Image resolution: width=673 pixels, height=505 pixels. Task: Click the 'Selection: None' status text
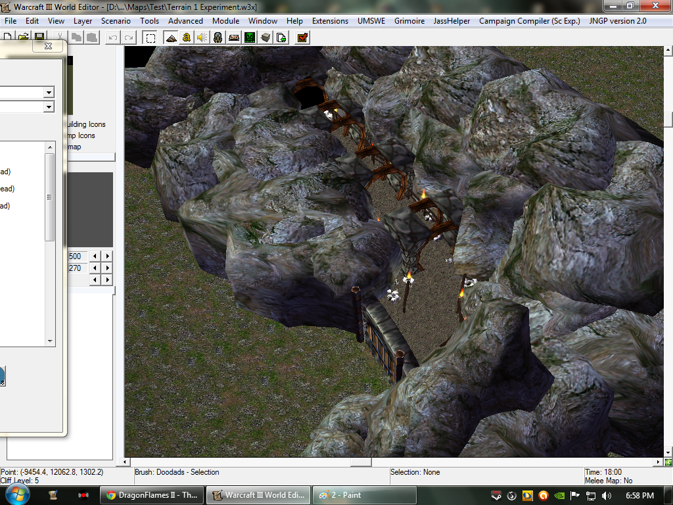click(x=415, y=472)
